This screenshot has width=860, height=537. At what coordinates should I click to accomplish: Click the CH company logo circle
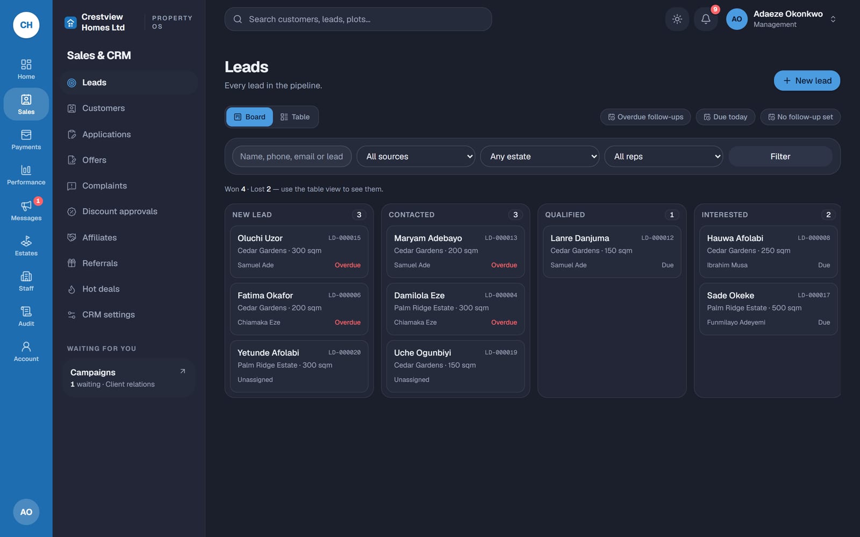26,25
